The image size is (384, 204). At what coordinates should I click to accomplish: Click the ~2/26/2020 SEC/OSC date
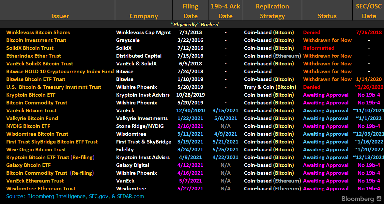(x=369, y=87)
